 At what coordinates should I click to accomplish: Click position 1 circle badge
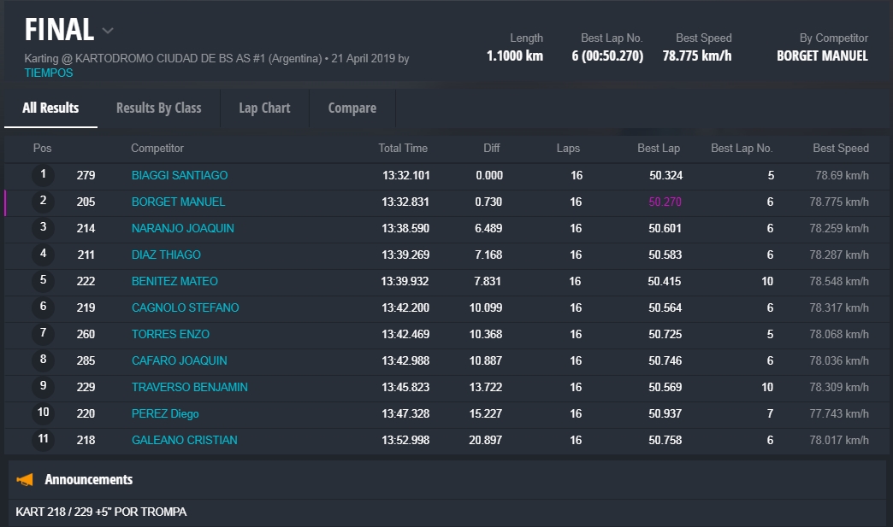point(43,175)
